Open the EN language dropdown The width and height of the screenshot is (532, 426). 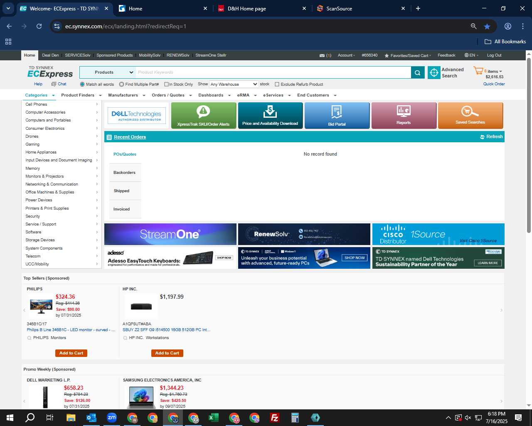tap(471, 55)
